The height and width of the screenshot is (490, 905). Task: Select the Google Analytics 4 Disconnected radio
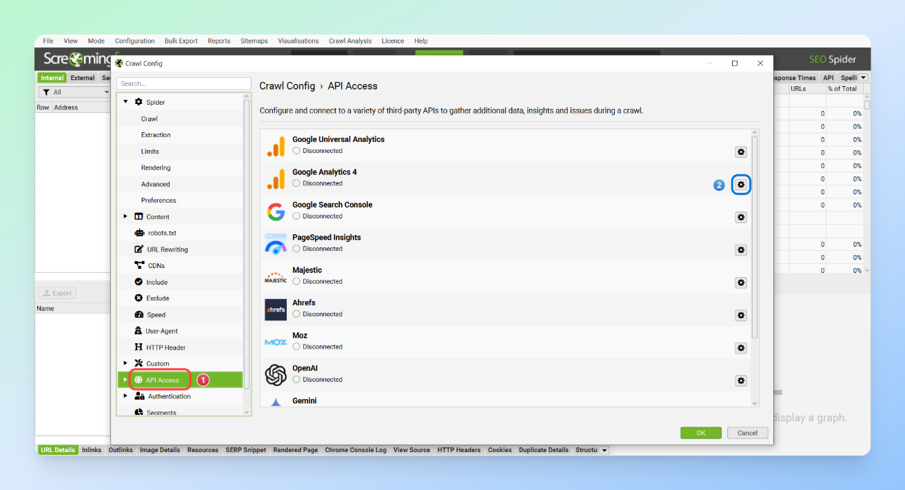click(x=296, y=183)
